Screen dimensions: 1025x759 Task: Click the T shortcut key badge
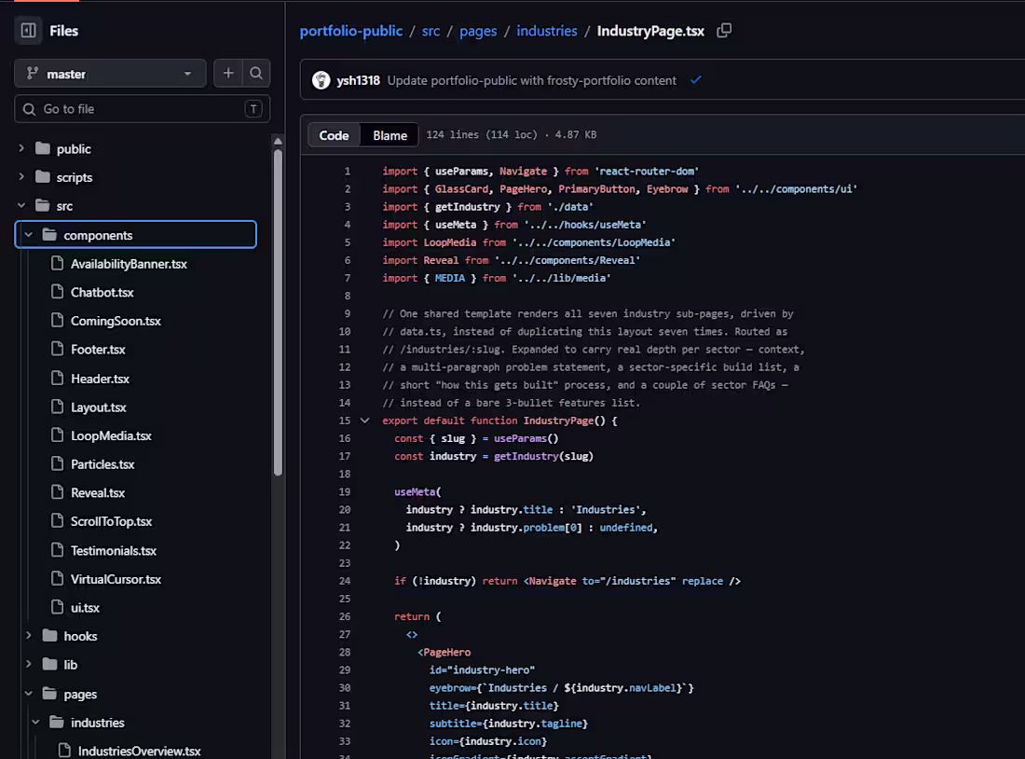coord(253,109)
